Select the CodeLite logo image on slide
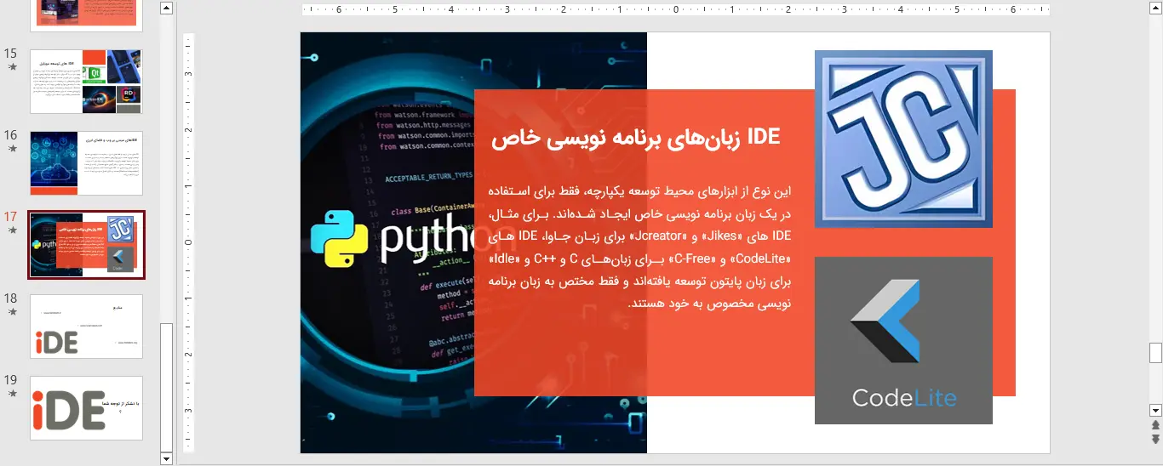Screen dimensions: 1163x466 pyautogui.click(x=903, y=340)
